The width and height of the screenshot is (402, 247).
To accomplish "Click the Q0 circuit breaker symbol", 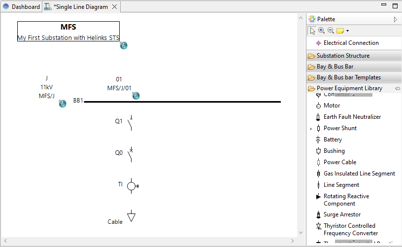I will 131,154.
